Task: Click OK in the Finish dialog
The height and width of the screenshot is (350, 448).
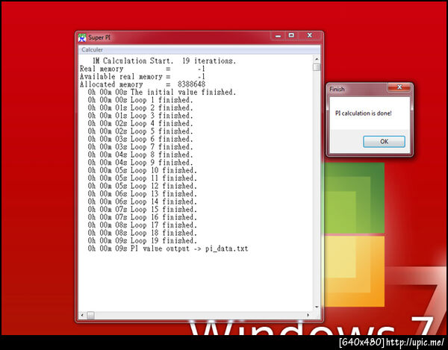Action: pos(384,142)
